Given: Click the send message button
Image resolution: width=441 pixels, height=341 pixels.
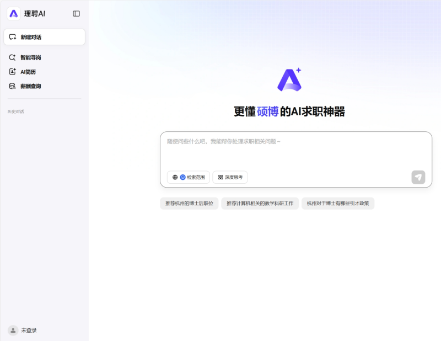Looking at the screenshot, I should pyautogui.click(x=418, y=177).
